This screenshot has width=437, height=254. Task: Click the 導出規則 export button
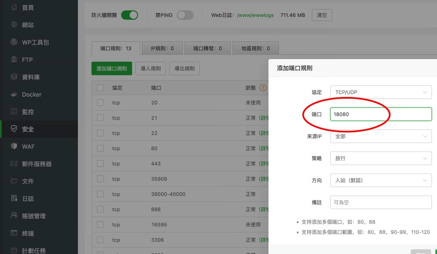click(185, 69)
